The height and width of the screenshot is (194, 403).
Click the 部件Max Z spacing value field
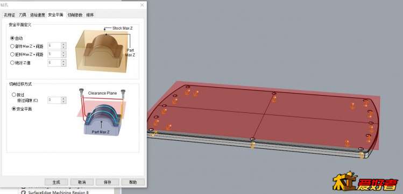click(54, 46)
